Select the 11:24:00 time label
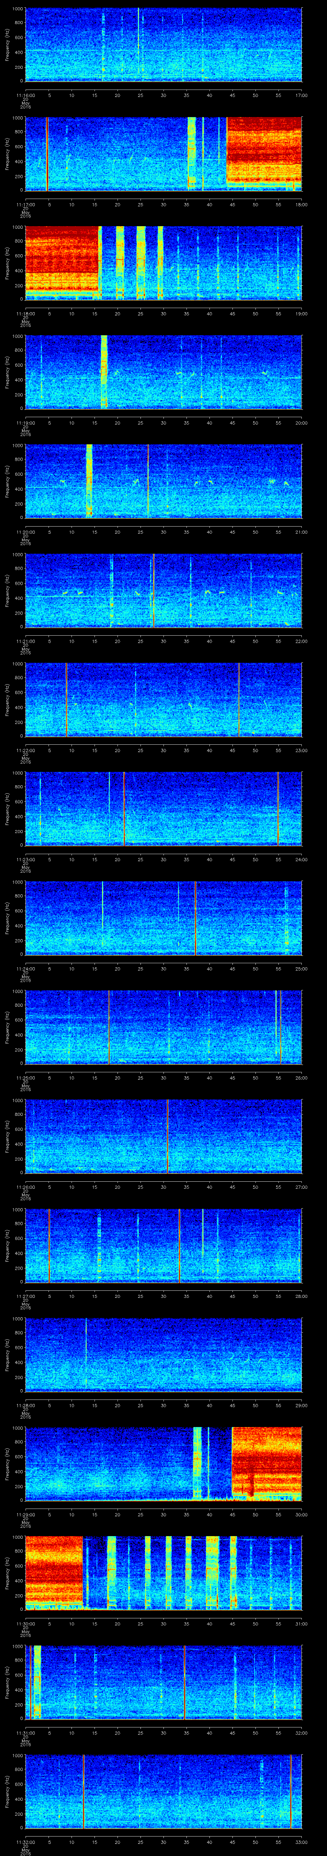This screenshot has width=327, height=1856. 25,968
